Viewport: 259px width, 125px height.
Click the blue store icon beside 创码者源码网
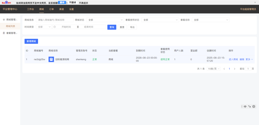pos(51,59)
